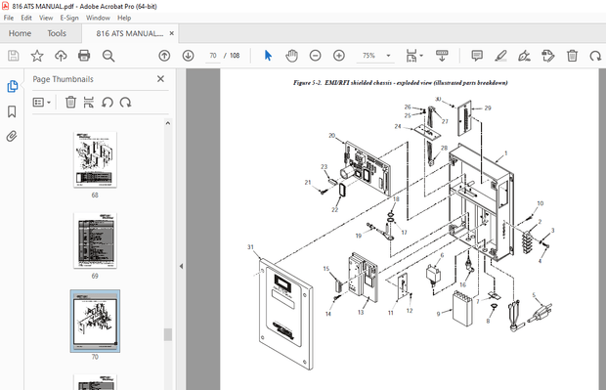Select page 68 thumbnail
Viewport: 606px width, 390px height.
(95, 160)
